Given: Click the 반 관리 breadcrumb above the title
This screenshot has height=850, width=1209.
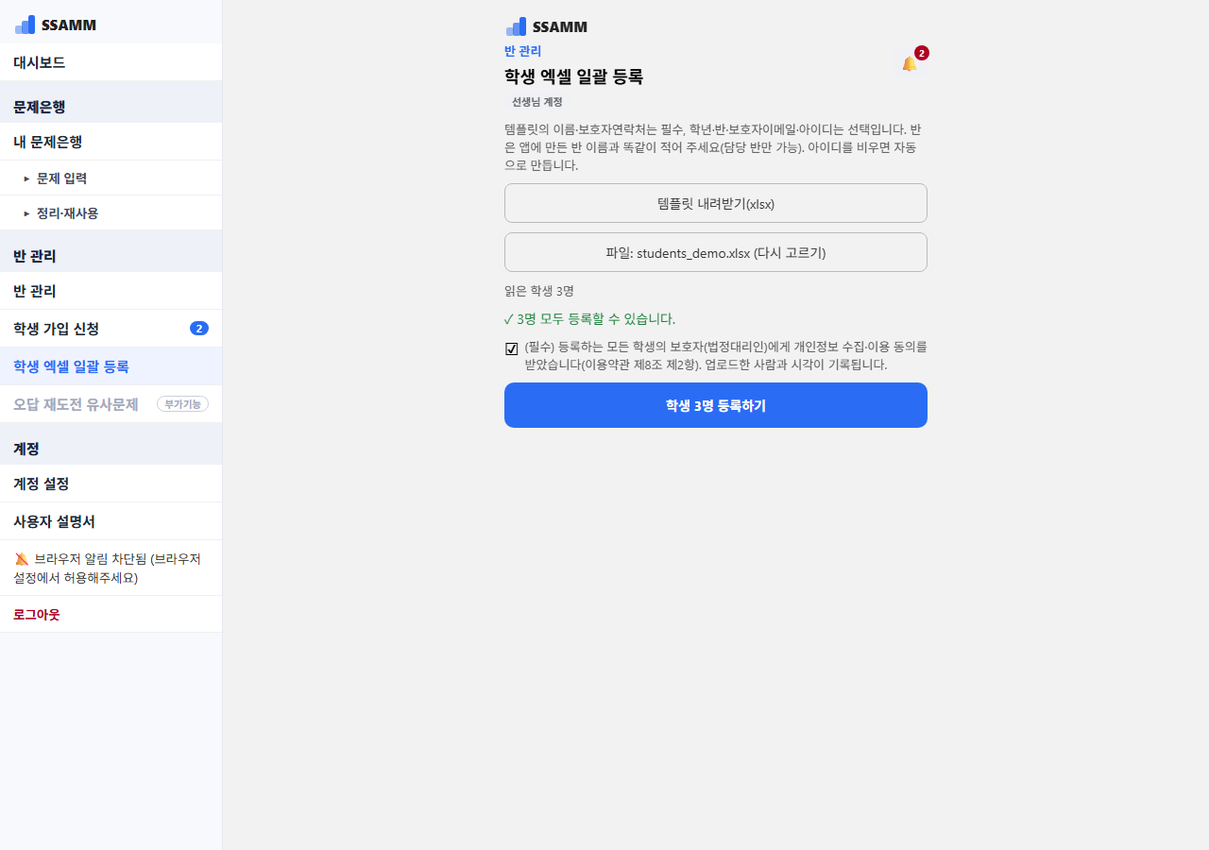Looking at the screenshot, I should pyautogui.click(x=523, y=51).
